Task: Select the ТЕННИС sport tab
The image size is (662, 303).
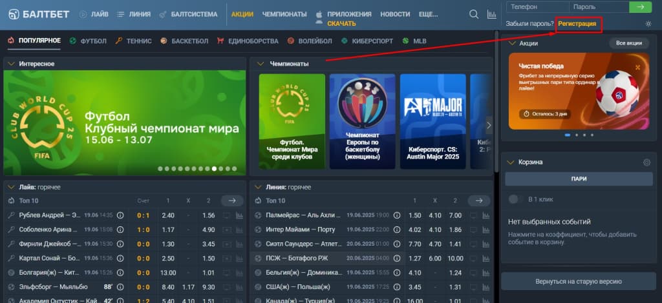Action: 133,41
